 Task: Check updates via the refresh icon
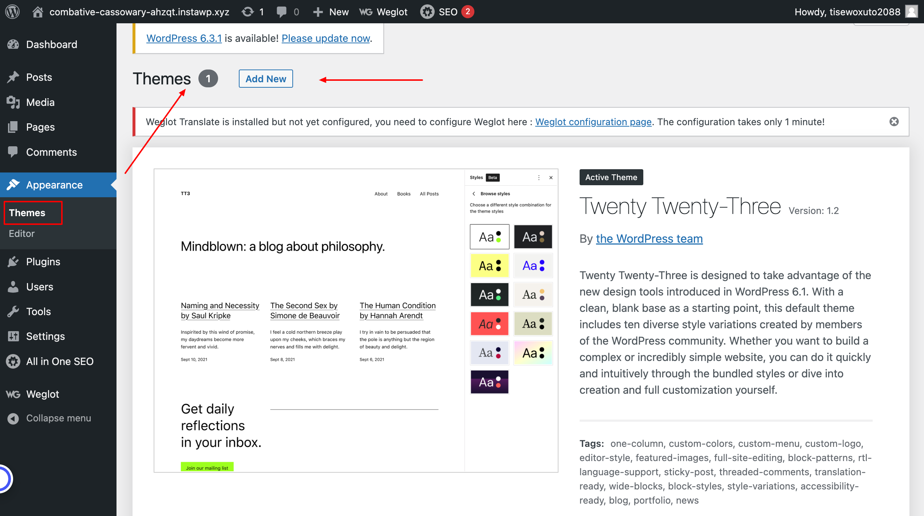[x=248, y=11]
